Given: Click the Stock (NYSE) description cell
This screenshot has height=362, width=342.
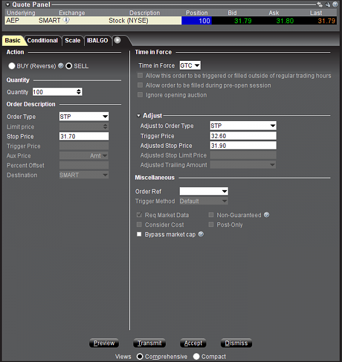Looking at the screenshot, I should click(128, 20).
